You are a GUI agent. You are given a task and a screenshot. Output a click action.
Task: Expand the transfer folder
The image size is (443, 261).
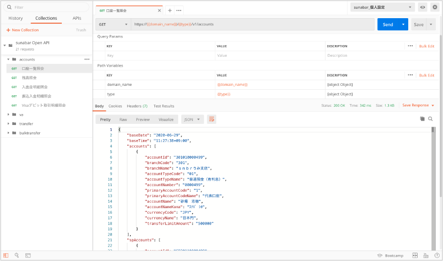click(x=8, y=123)
